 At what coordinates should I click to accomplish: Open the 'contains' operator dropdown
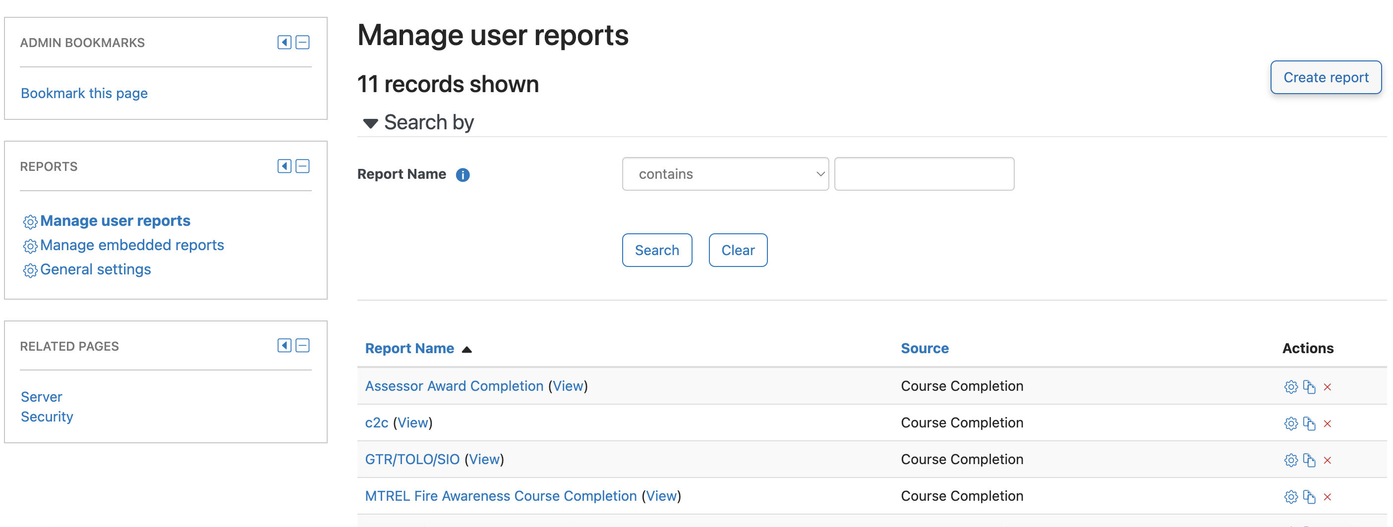tap(725, 174)
